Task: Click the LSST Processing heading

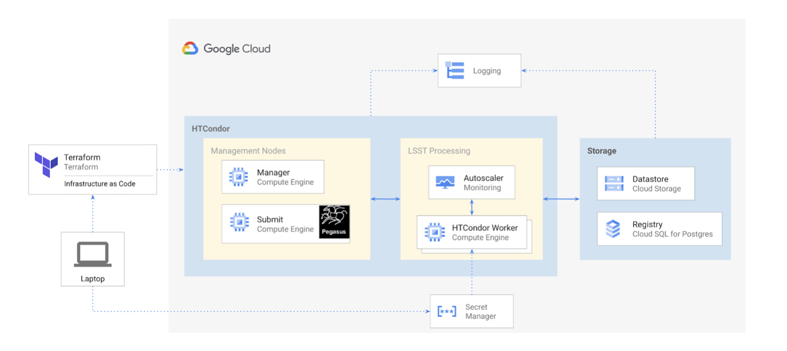Action: [439, 151]
